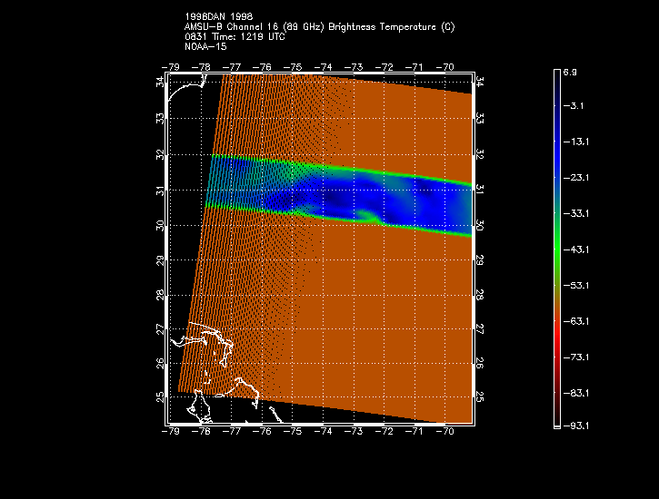Click the '0831 Time: 1219 UTC' line
Image resolution: width=659 pixels, height=499 pixels.
point(235,37)
